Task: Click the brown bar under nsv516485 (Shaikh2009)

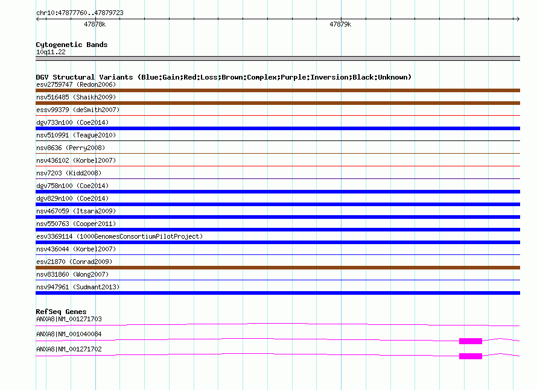Action: click(x=278, y=103)
